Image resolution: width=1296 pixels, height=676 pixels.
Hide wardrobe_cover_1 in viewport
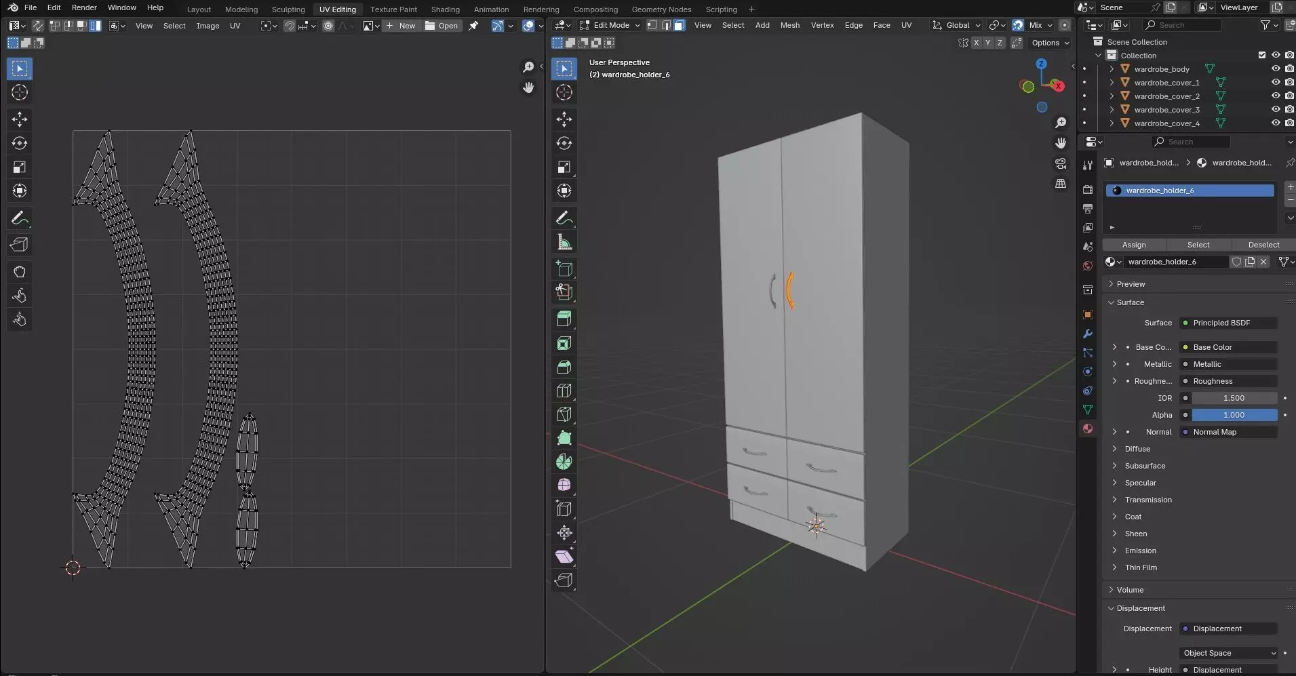[x=1275, y=83]
